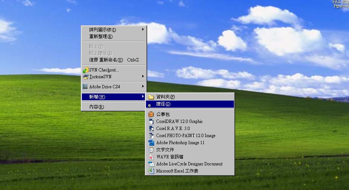Click the Adobe LiveCycle Designer icon
This screenshot has height=190, width=349.
pyautogui.click(x=151, y=164)
